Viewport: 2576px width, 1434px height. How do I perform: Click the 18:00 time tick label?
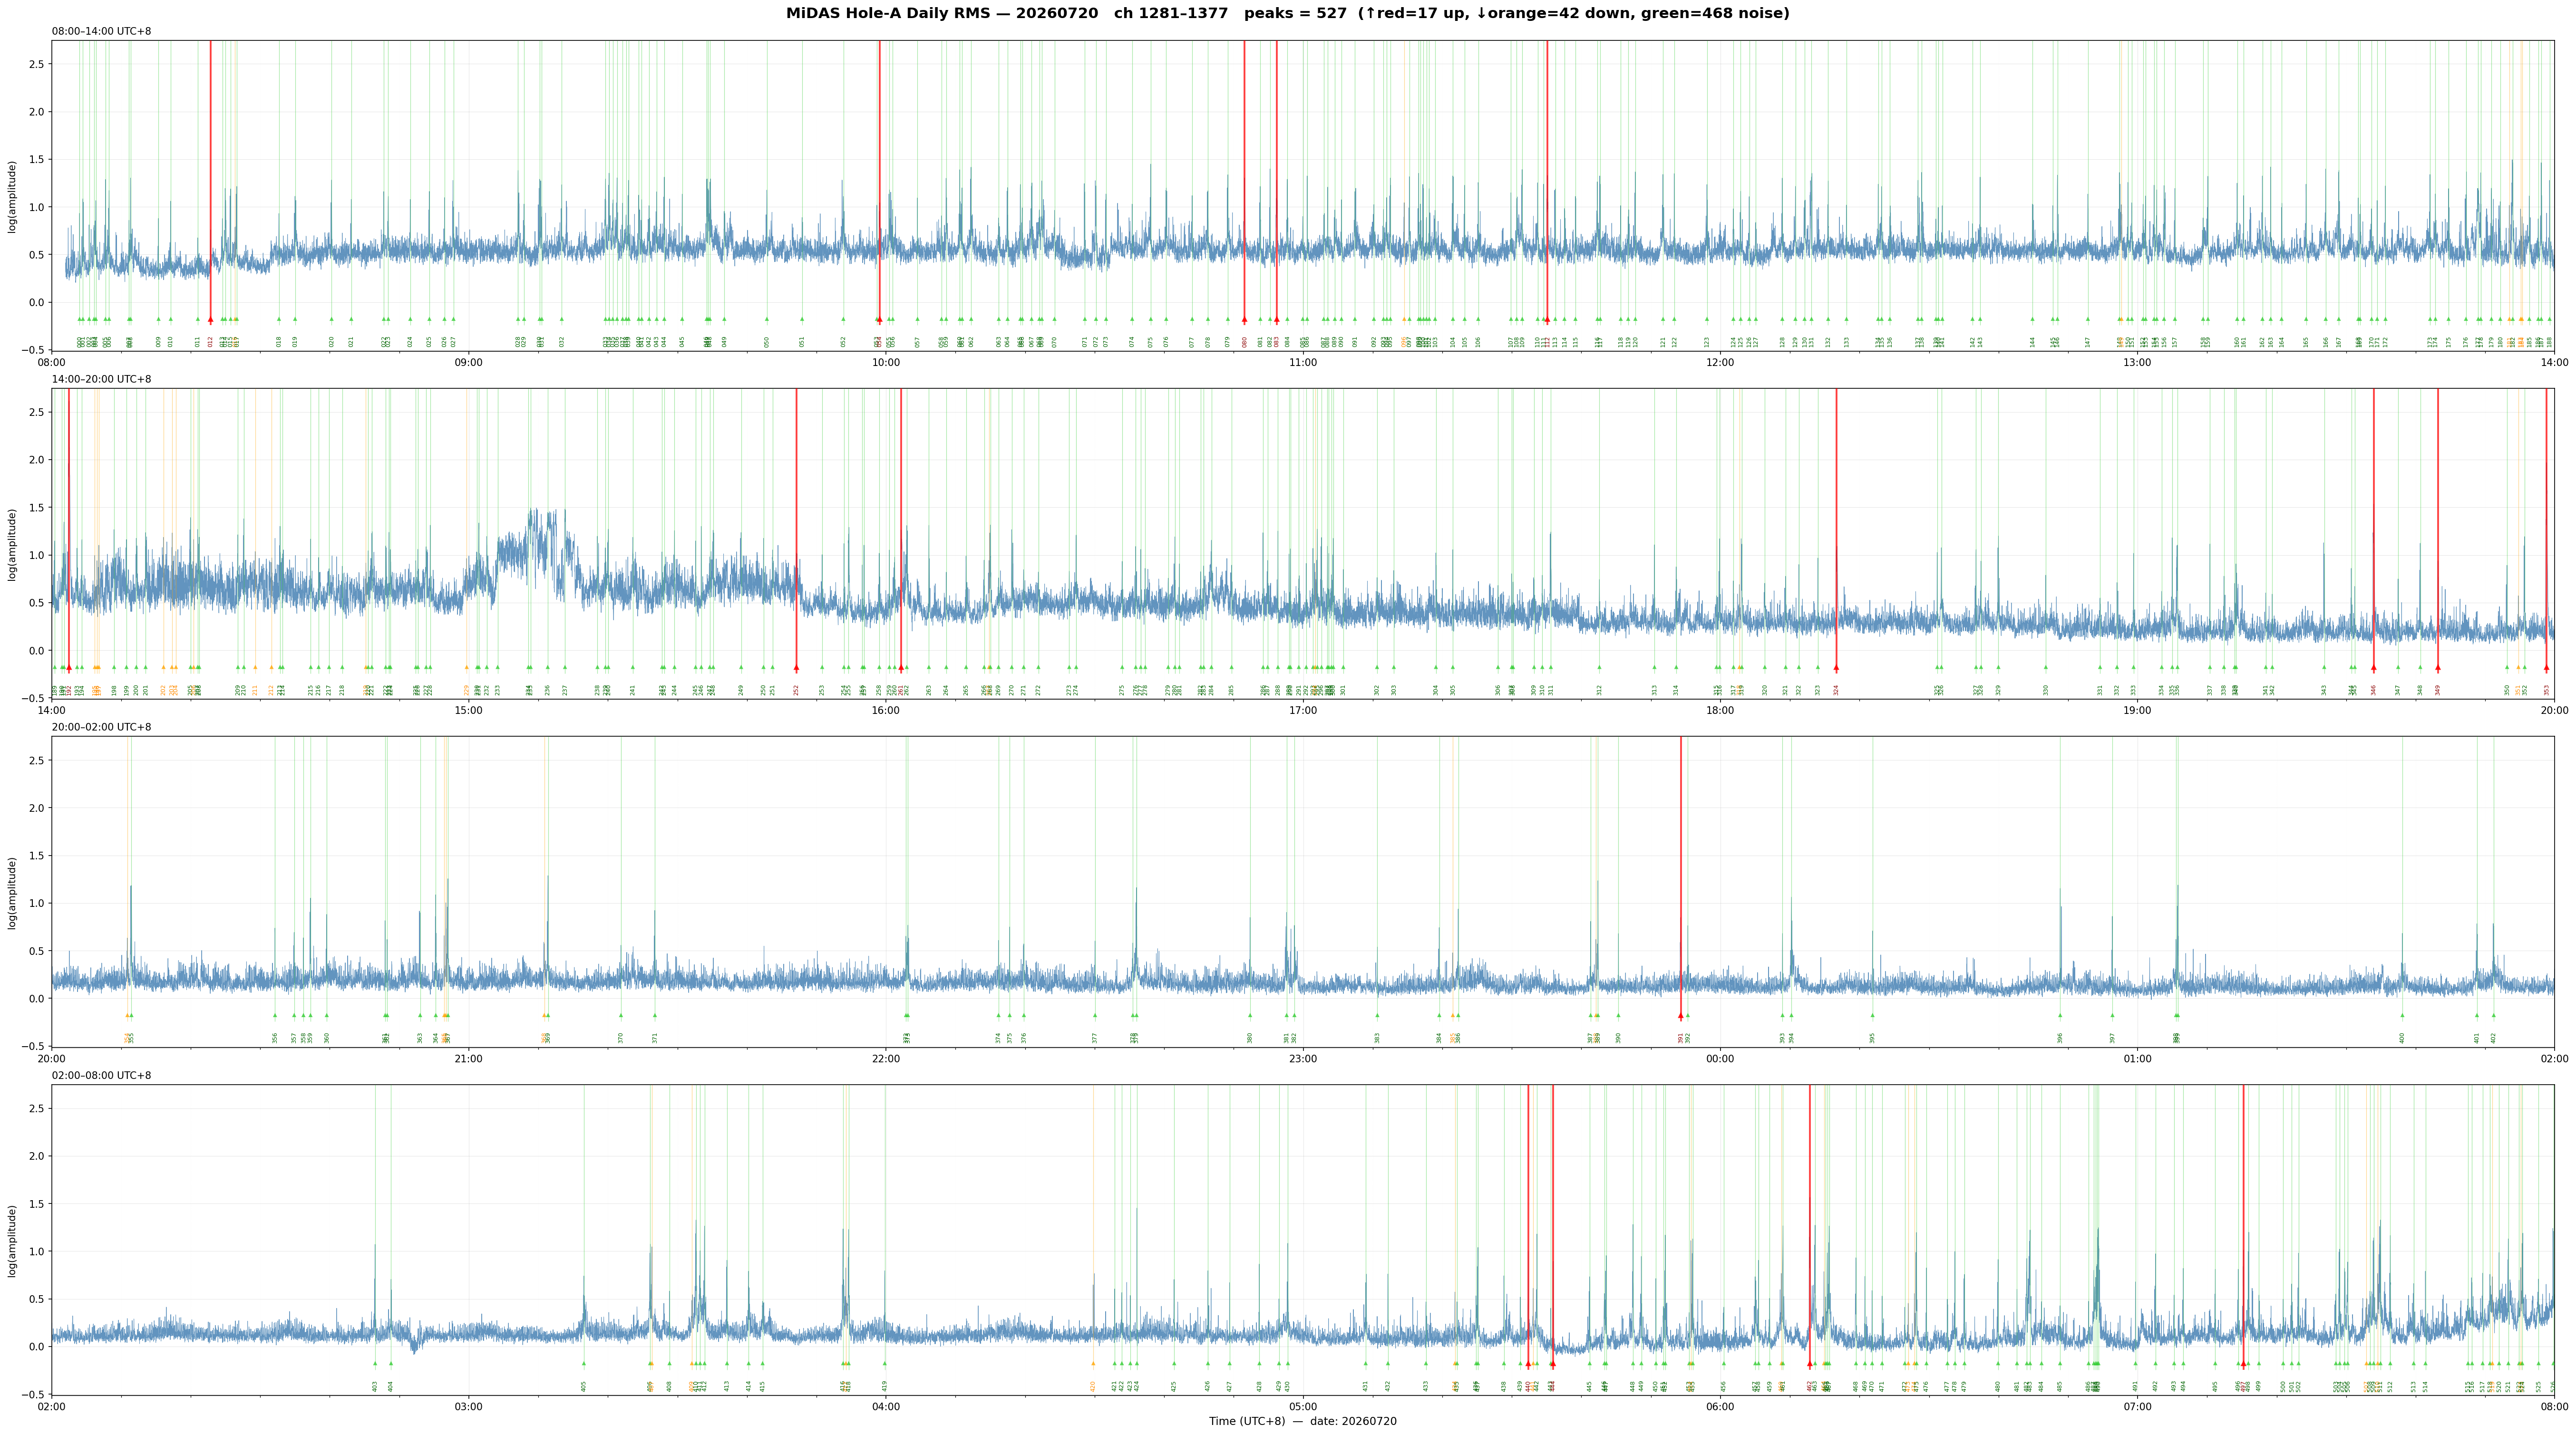pyautogui.click(x=1720, y=711)
